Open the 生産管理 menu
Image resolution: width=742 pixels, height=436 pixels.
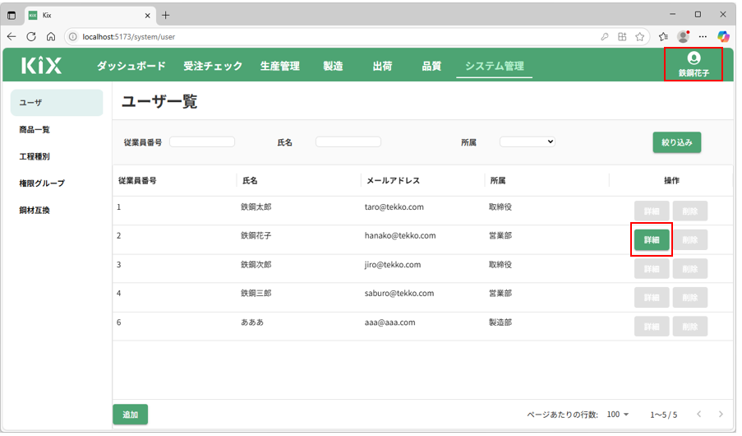click(x=280, y=66)
